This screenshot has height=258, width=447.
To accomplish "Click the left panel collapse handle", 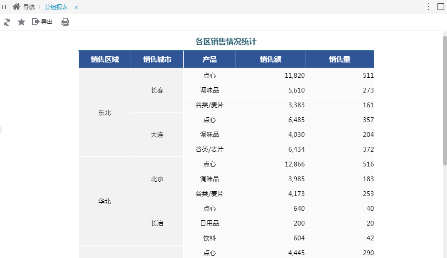I will (1, 129).
